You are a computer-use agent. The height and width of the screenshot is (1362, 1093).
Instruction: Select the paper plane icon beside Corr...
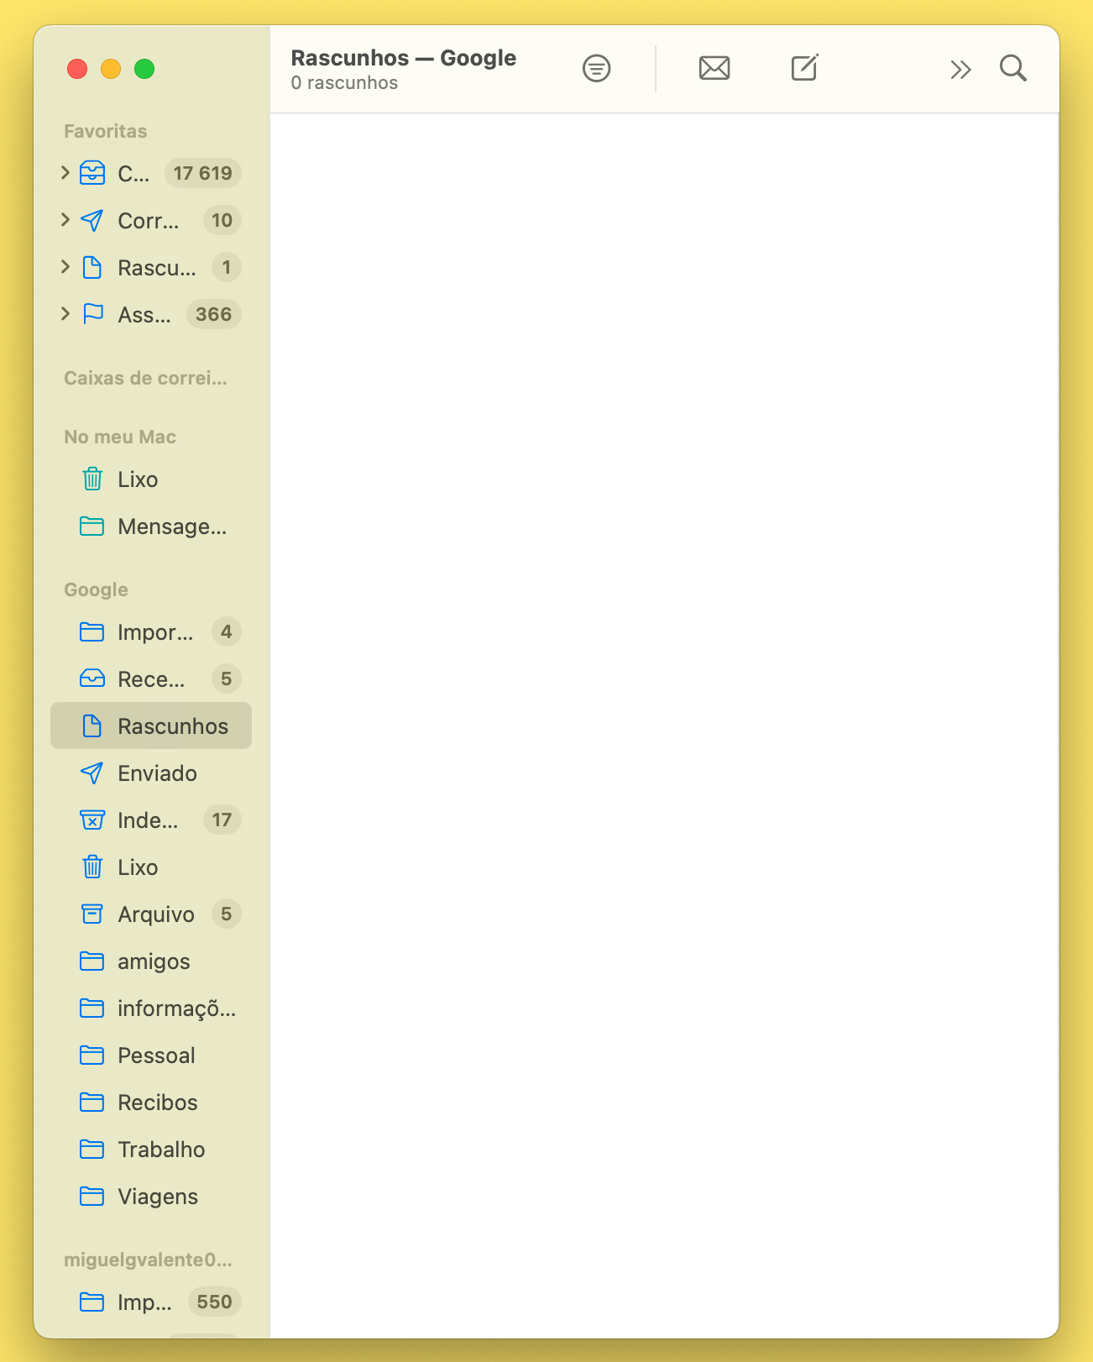(x=92, y=220)
